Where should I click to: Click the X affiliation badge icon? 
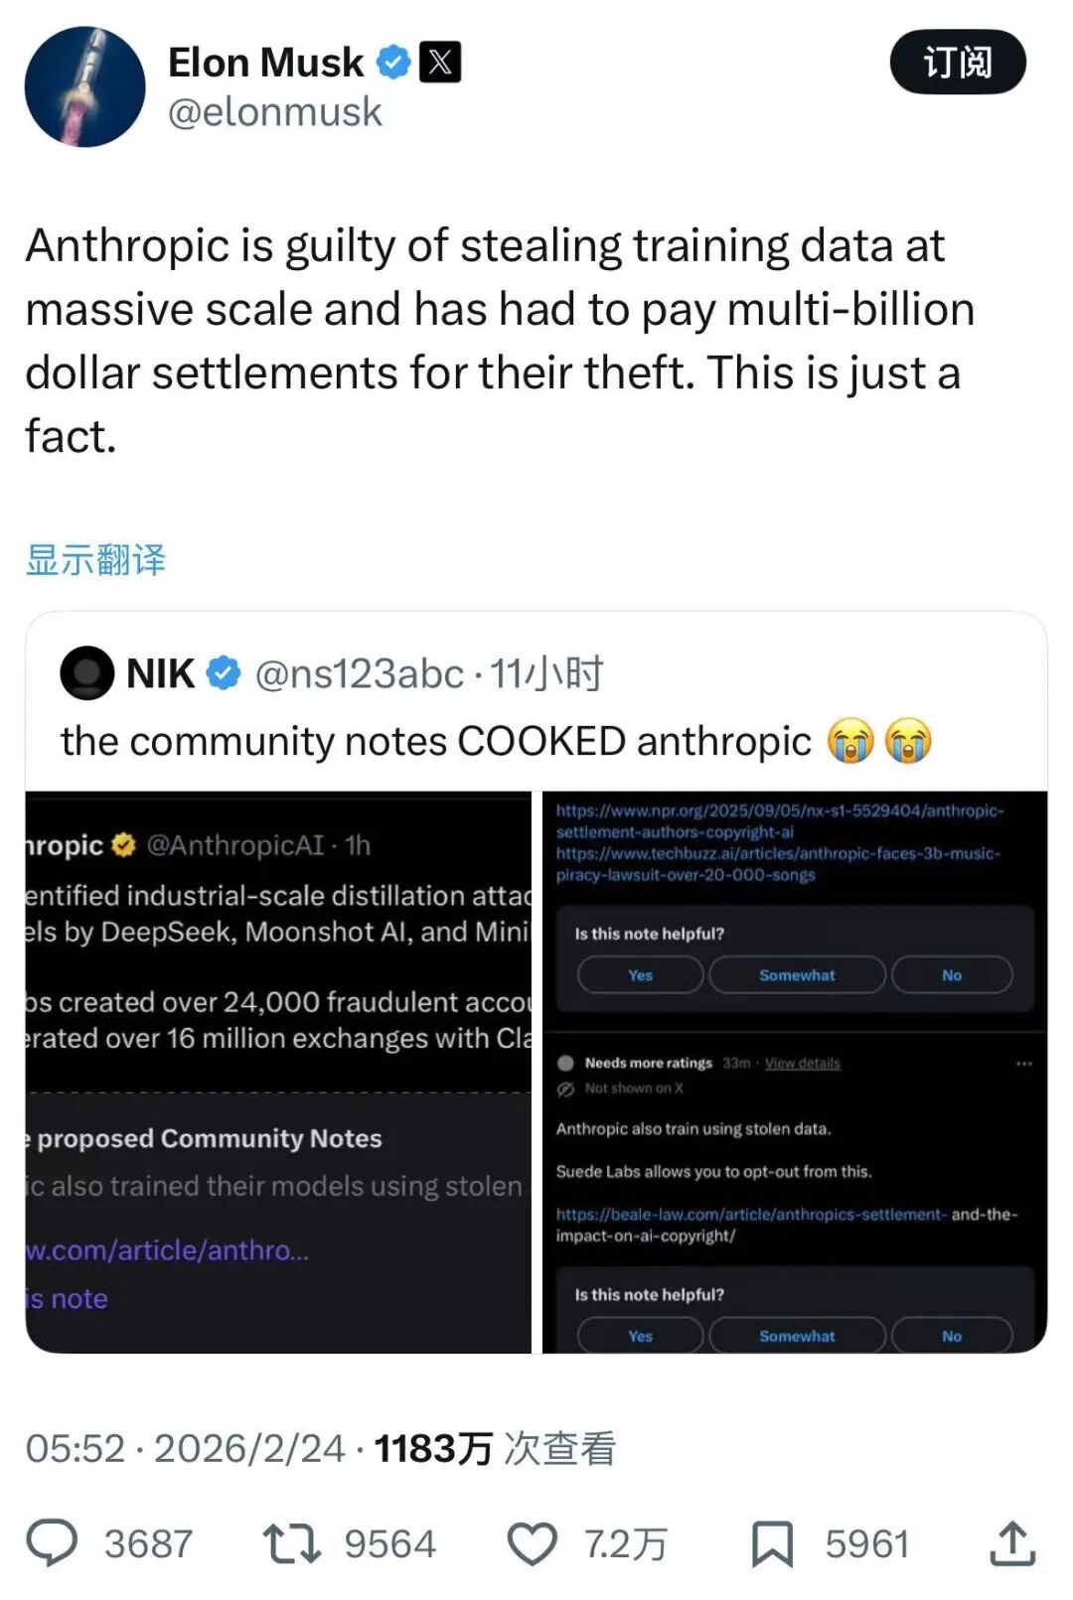tap(440, 63)
